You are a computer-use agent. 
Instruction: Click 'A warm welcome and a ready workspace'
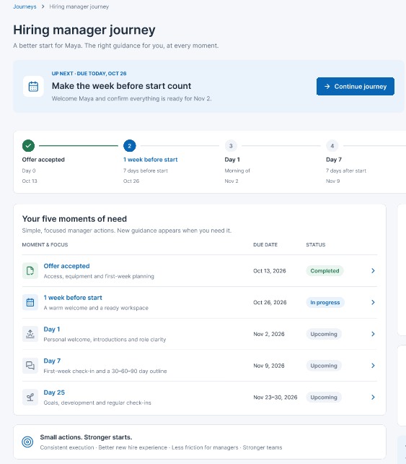pos(96,308)
